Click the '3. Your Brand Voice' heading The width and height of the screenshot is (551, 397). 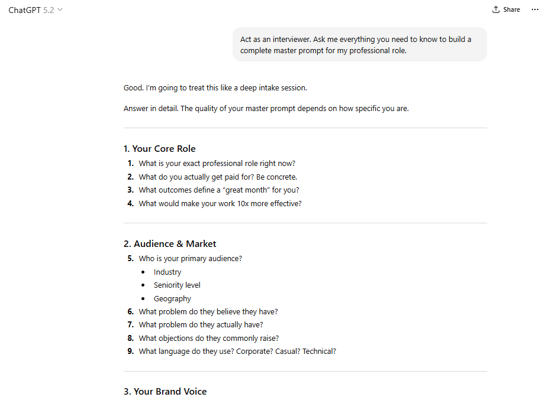(x=165, y=391)
